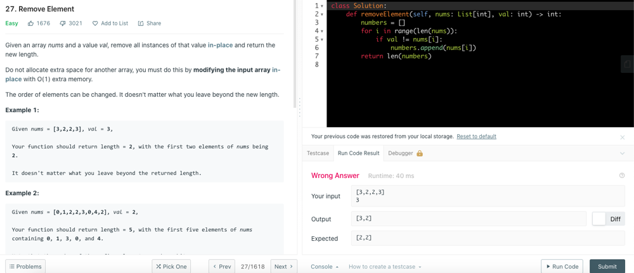The image size is (634, 273).
Task: Go to Prev problem
Action: pos(222,267)
